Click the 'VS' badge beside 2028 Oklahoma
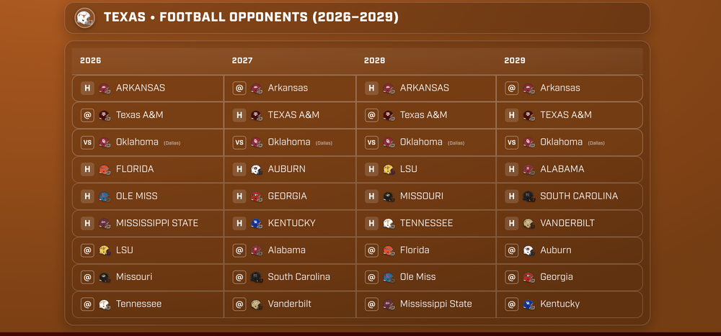This screenshot has width=721, height=336. (371, 142)
